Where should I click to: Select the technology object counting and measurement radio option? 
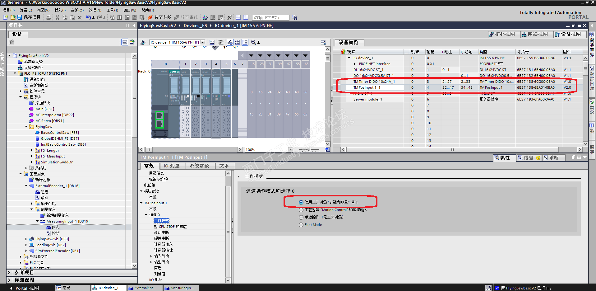click(x=301, y=202)
